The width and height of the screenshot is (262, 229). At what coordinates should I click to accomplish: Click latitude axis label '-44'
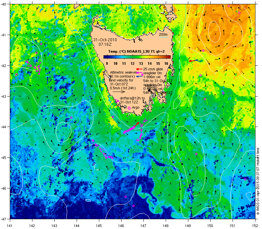(x=3, y=127)
